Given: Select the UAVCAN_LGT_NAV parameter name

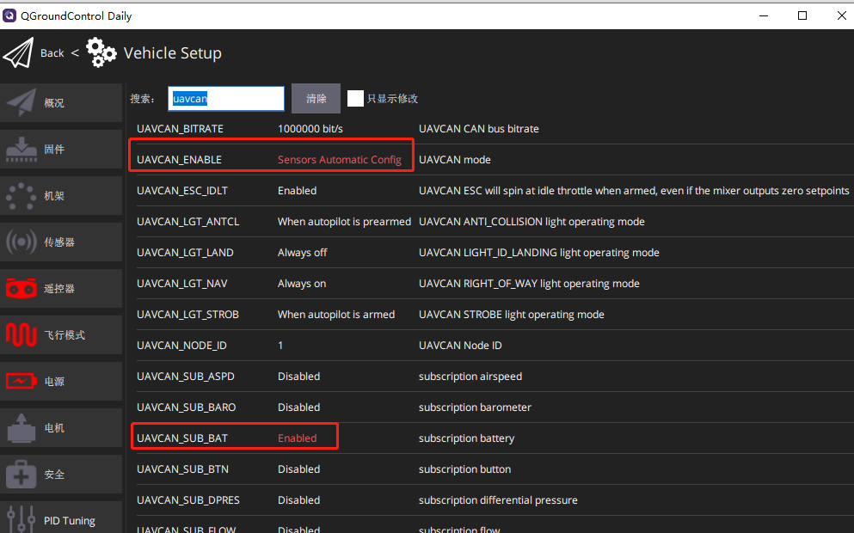Looking at the screenshot, I should (x=182, y=284).
